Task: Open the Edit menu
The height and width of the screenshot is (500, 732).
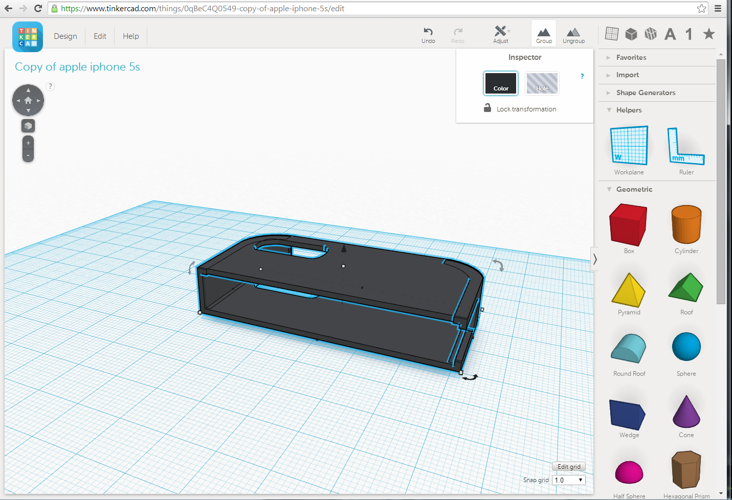Action: click(x=100, y=36)
